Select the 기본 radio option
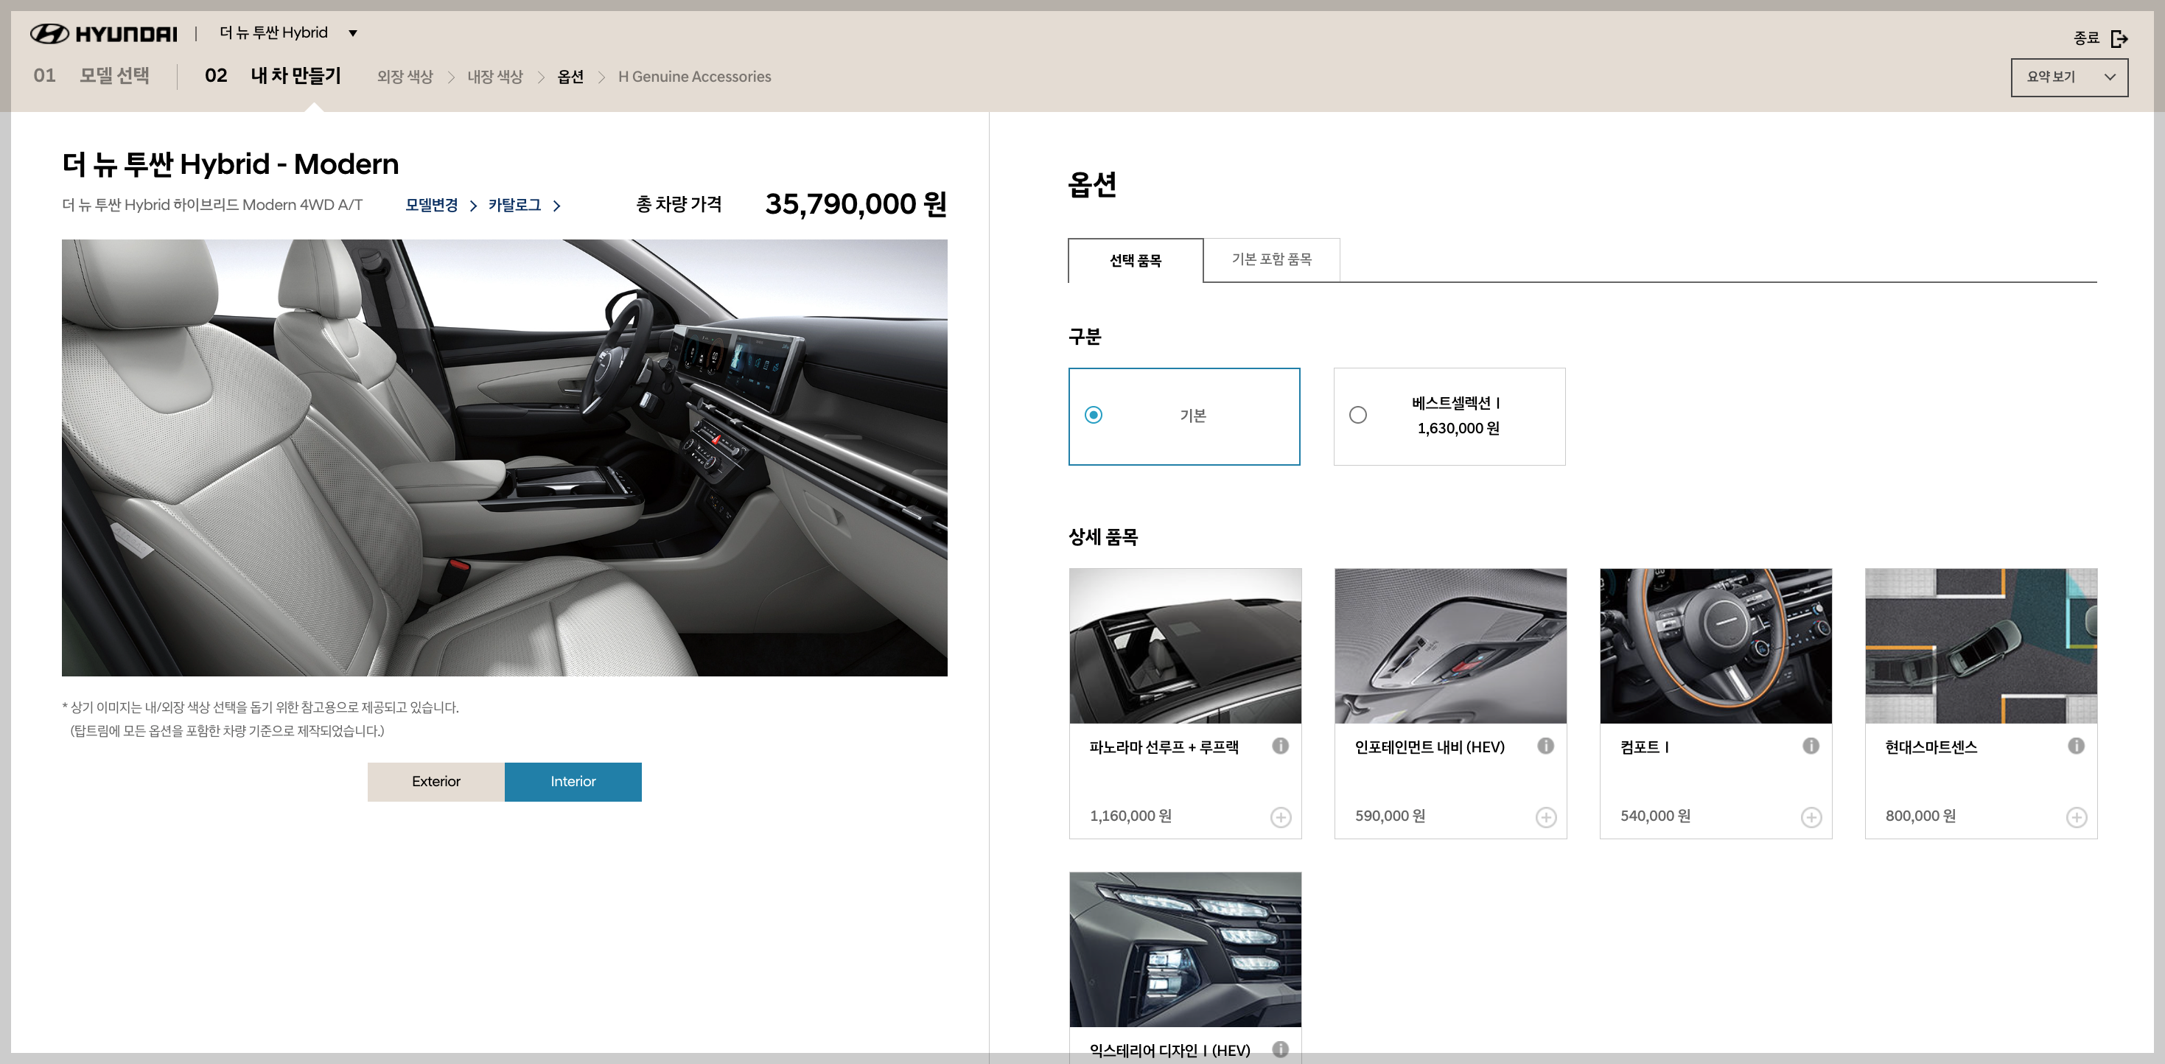Screen dimensions: 2165x1064 tap(1094, 415)
